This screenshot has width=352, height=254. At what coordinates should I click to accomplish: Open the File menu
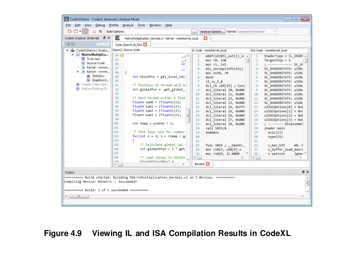(68, 25)
